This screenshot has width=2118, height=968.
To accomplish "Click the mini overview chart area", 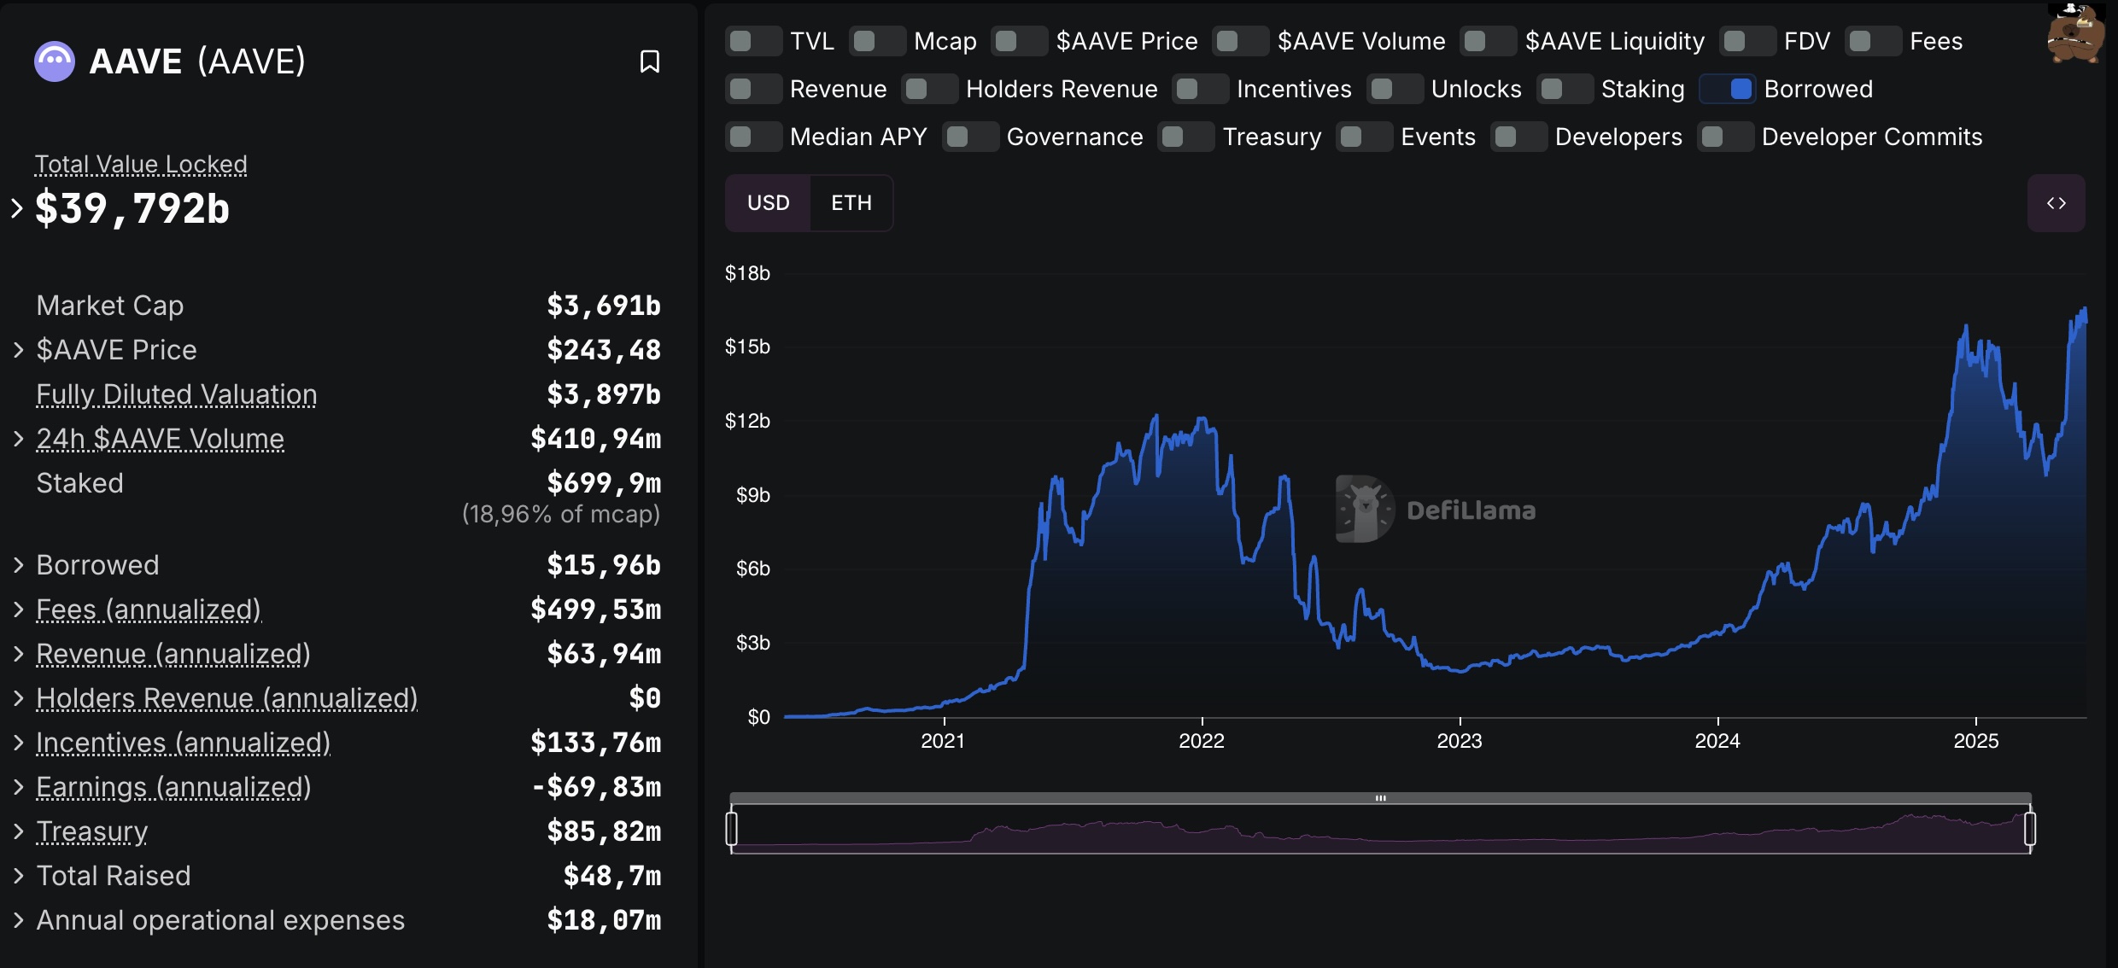I will (1381, 829).
